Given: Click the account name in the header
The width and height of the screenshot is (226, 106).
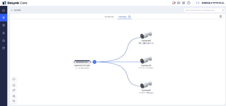Looking at the screenshot, I should pyautogui.click(x=213, y=3).
